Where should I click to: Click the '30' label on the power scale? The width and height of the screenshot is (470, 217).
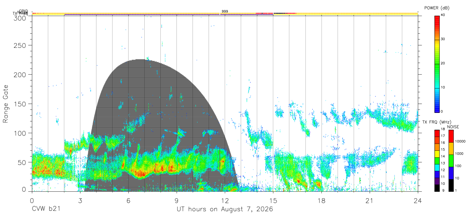(443, 39)
